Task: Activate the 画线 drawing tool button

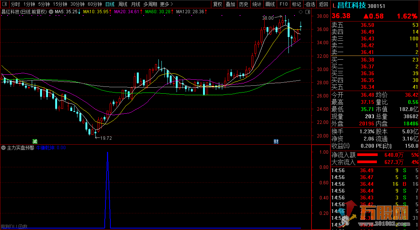Action: coord(270,4)
